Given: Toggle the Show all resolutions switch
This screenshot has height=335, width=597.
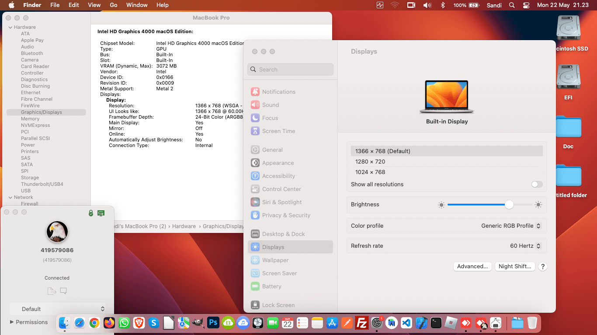Looking at the screenshot, I should pos(537,185).
